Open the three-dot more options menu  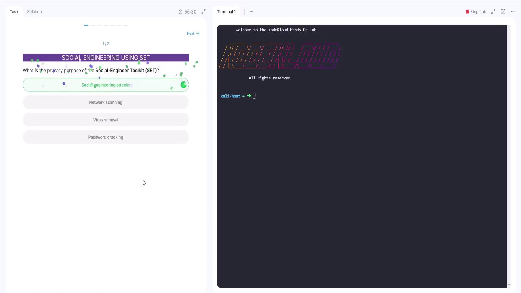click(x=513, y=12)
